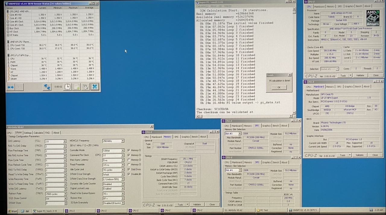The height and width of the screenshot is (215, 386).
Task: Toggle first Memory Cl checkbox in A64Info
Action: click(x=129, y=150)
